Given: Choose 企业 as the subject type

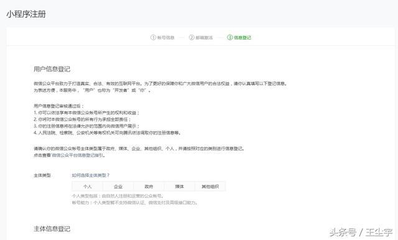Looking at the screenshot, I should 118,187.
